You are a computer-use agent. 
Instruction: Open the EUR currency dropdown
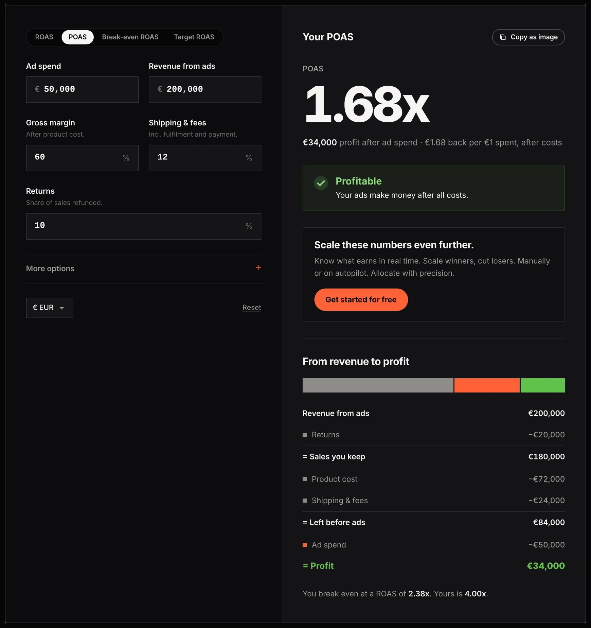(x=50, y=308)
